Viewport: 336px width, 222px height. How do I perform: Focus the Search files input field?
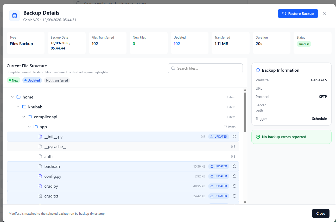click(x=205, y=68)
